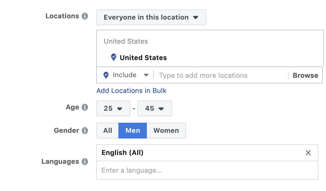The image size is (326, 191).
Task: Click the Browse locations button
Action: coord(305,76)
